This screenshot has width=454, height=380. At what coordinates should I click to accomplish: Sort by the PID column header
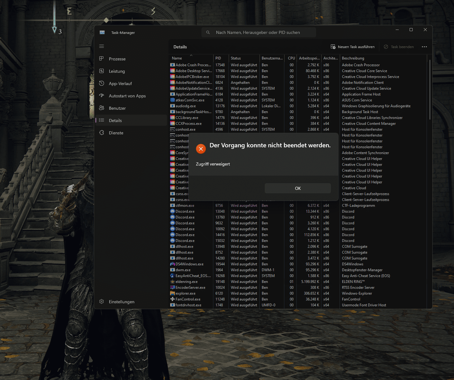(x=221, y=58)
